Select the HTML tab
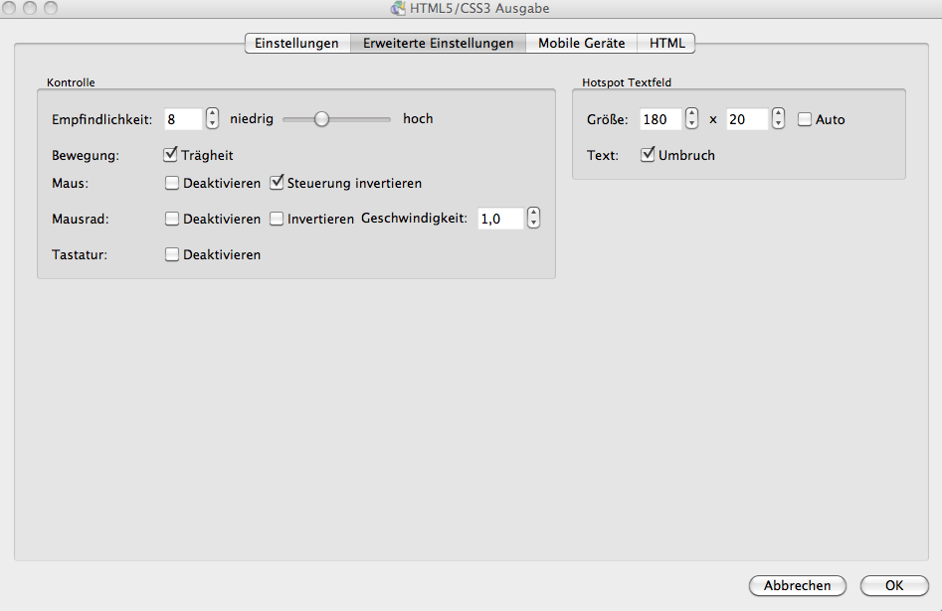This screenshot has width=942, height=611. coord(666,43)
